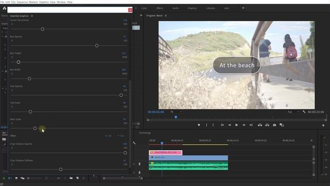330x186 pixels.
Task: Open the Essential Graphics panel menu
Action: pyautogui.click(x=32, y=16)
